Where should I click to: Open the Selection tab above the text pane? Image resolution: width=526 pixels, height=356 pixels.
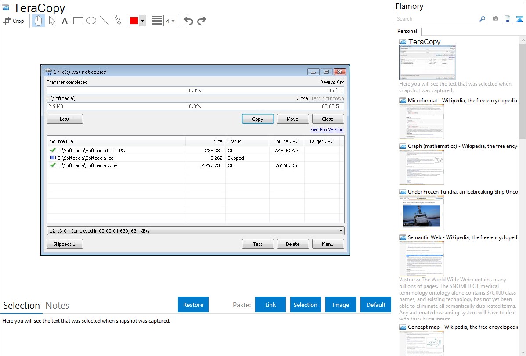point(22,306)
